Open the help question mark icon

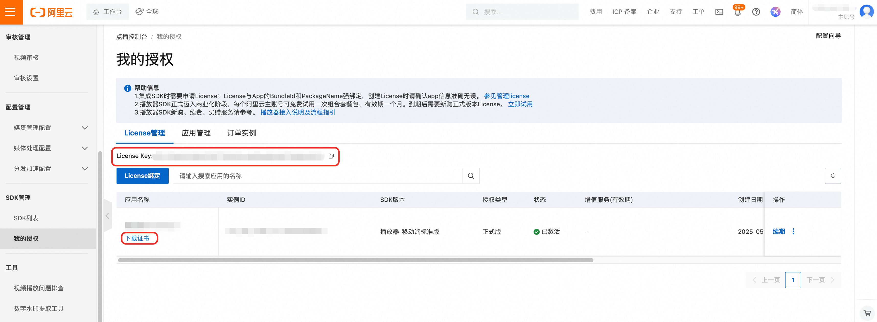point(756,12)
